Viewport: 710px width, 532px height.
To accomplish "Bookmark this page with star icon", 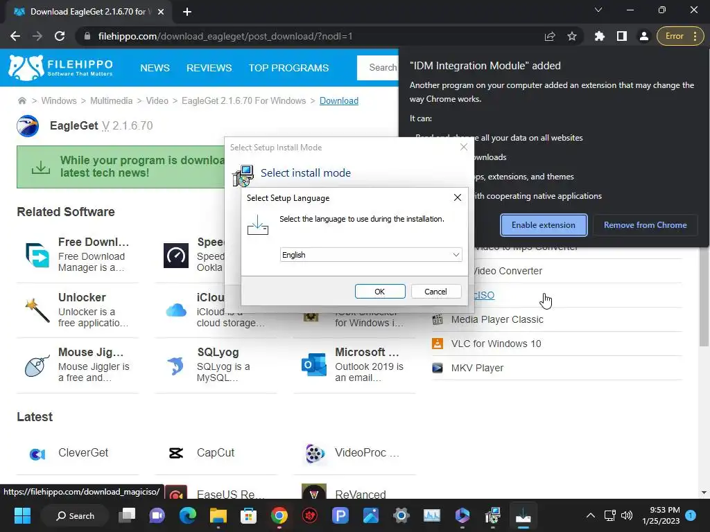I will [x=572, y=36].
